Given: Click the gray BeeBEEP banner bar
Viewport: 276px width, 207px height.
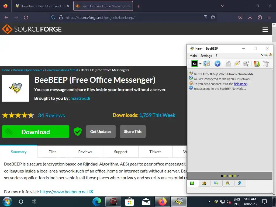Looking at the screenshot, I should 230,176.
